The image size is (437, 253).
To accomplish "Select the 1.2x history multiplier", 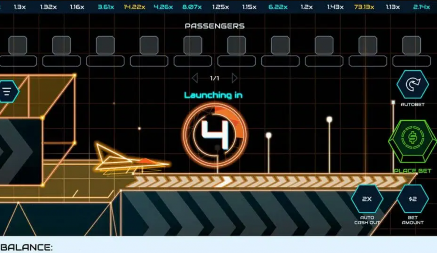I will [x=306, y=7].
